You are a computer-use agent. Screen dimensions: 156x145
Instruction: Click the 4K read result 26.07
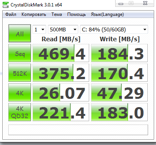coord(61,92)
